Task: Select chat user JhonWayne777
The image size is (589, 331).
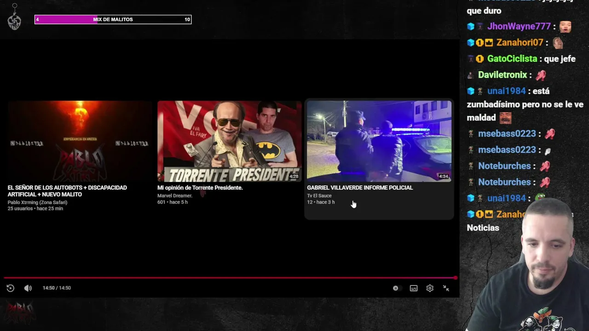Action: point(519,27)
